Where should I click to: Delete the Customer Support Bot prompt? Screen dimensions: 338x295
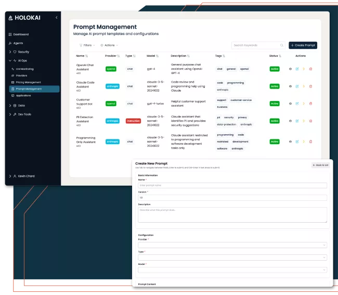310,104
